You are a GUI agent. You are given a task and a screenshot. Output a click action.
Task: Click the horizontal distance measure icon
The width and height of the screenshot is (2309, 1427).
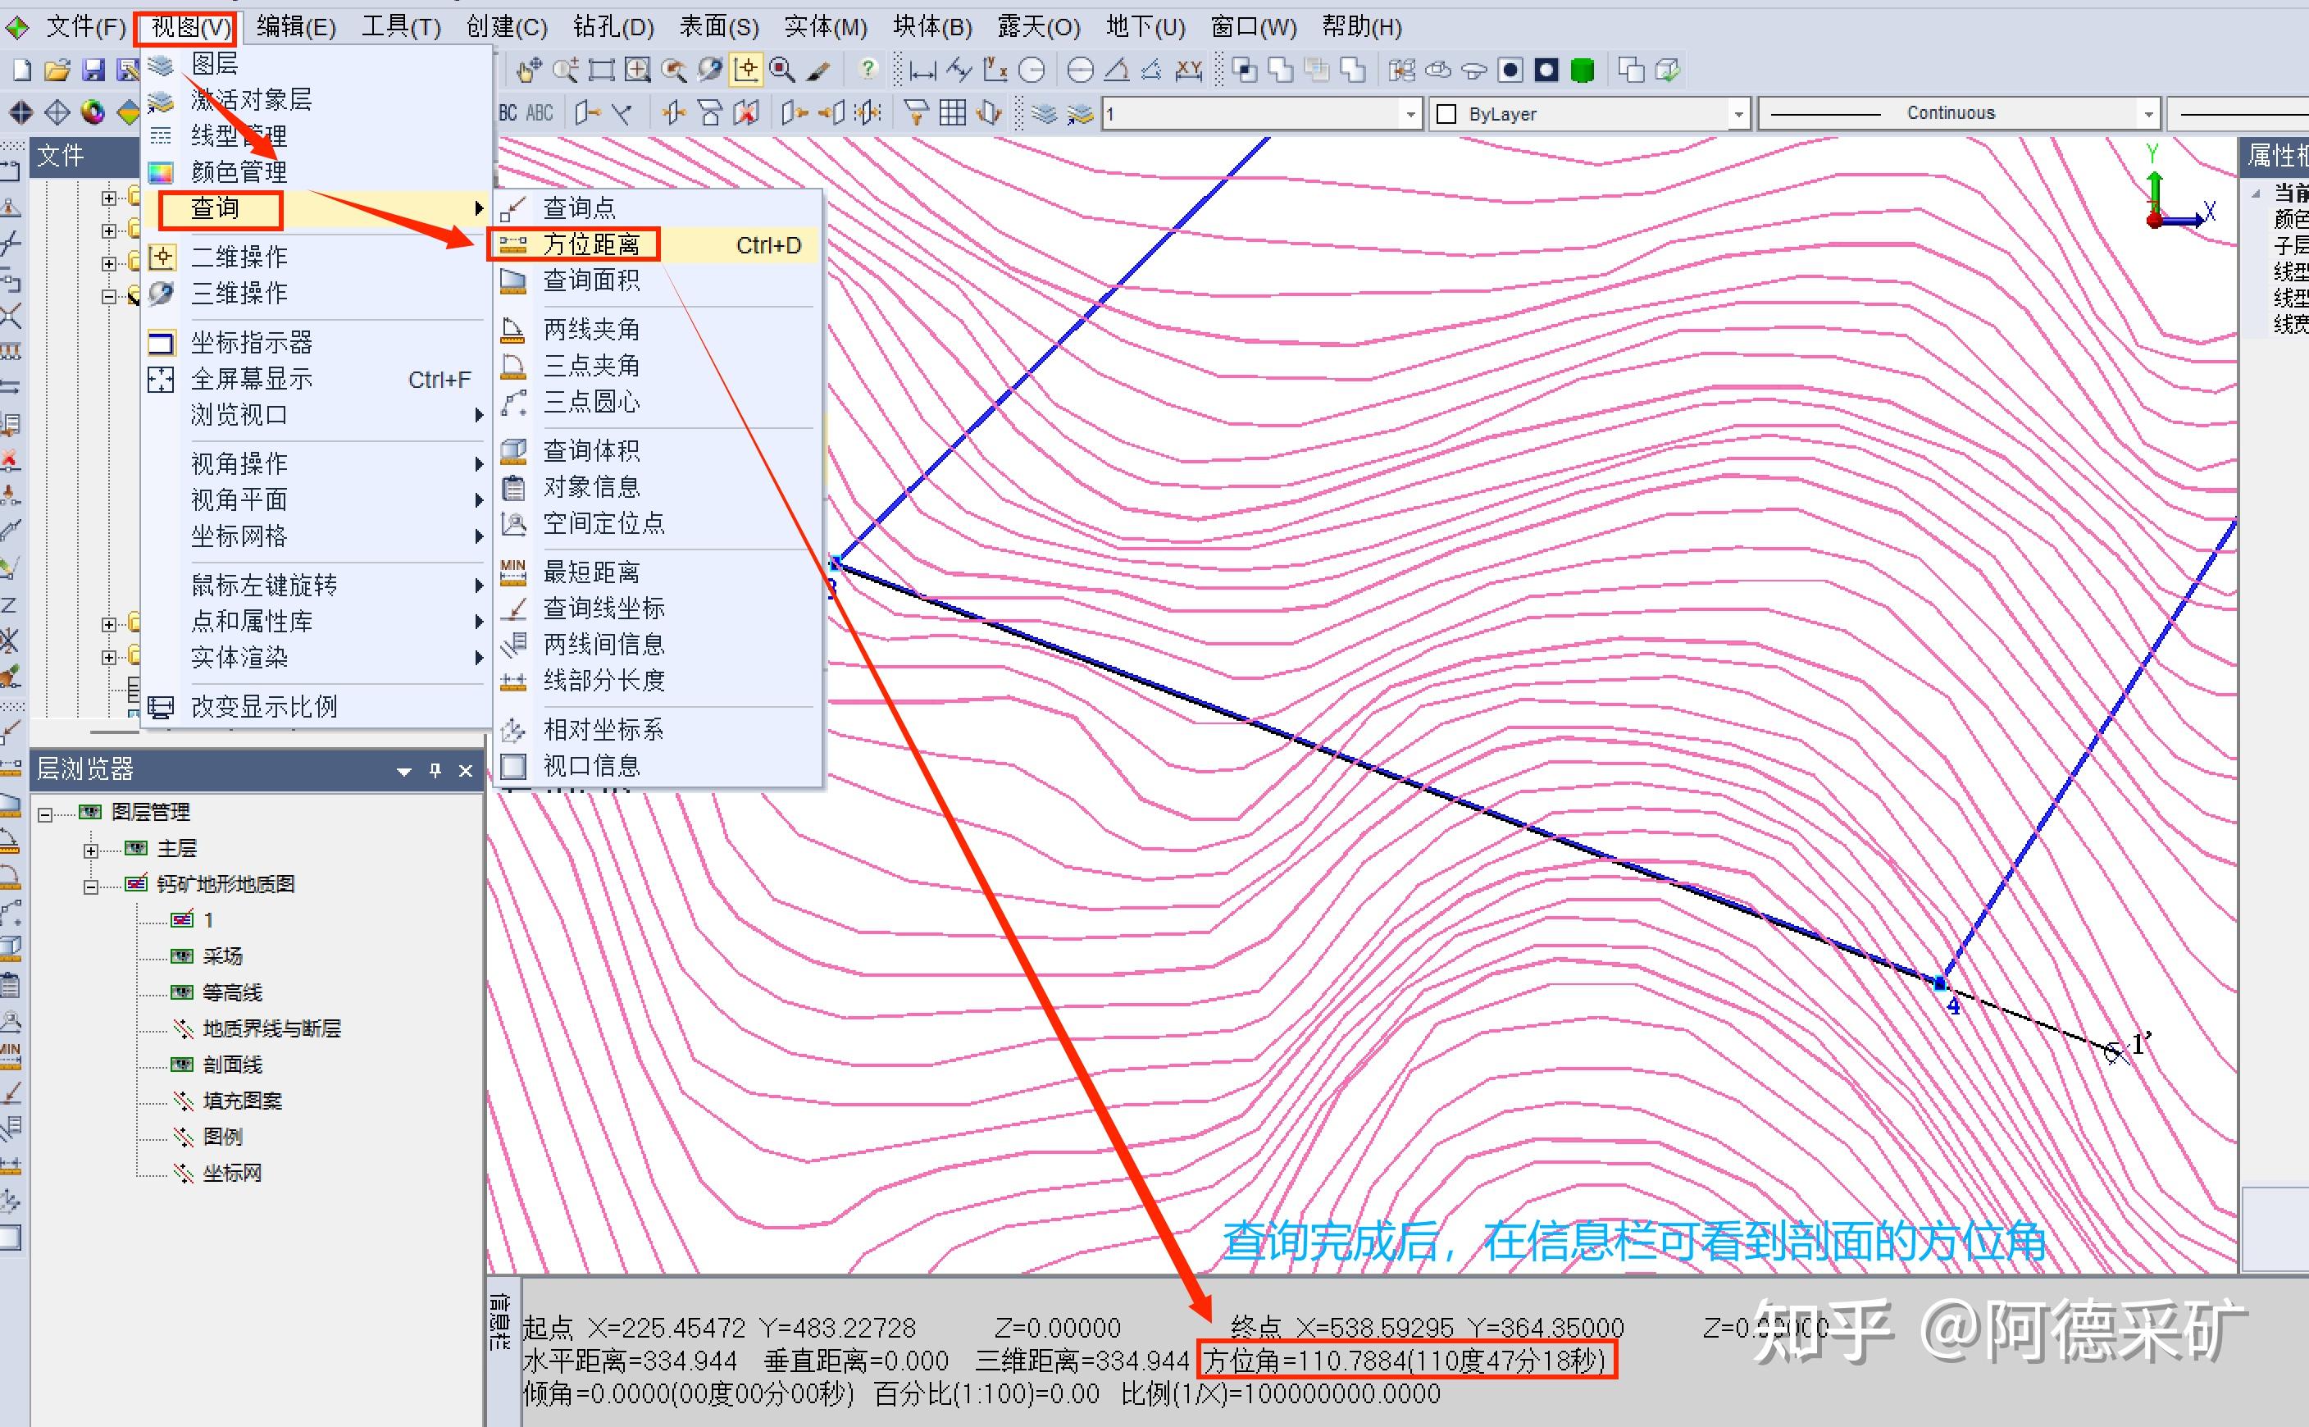922,71
